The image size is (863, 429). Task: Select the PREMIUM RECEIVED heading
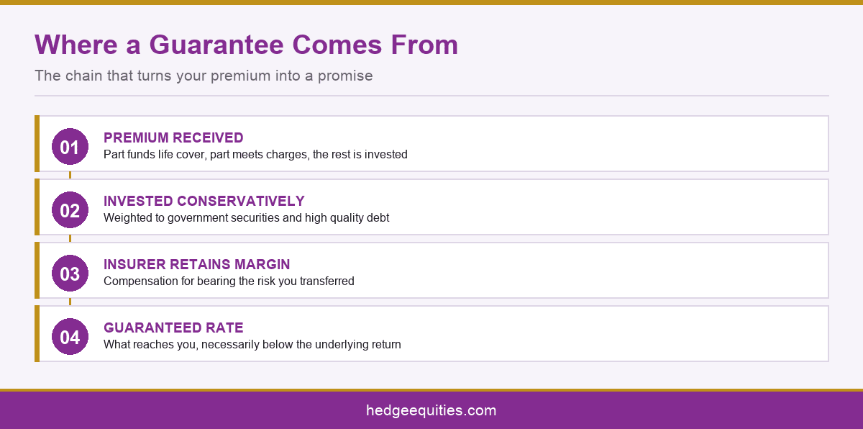point(173,137)
